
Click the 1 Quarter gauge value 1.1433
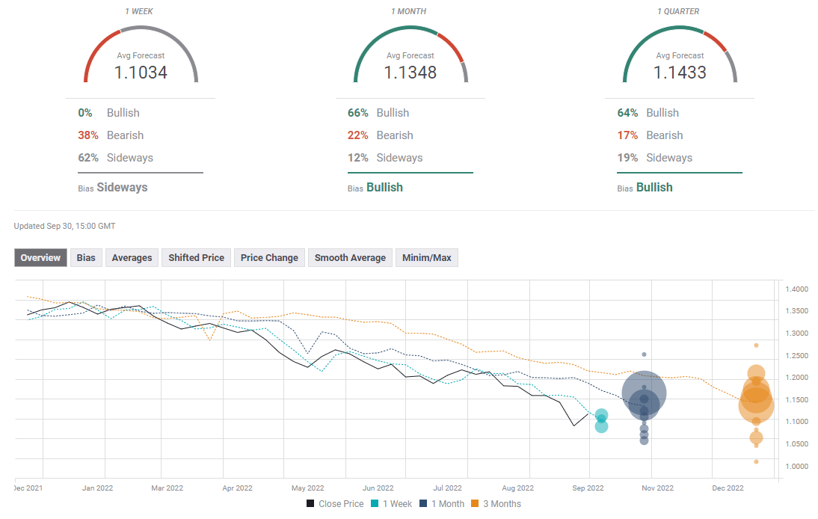tap(680, 73)
